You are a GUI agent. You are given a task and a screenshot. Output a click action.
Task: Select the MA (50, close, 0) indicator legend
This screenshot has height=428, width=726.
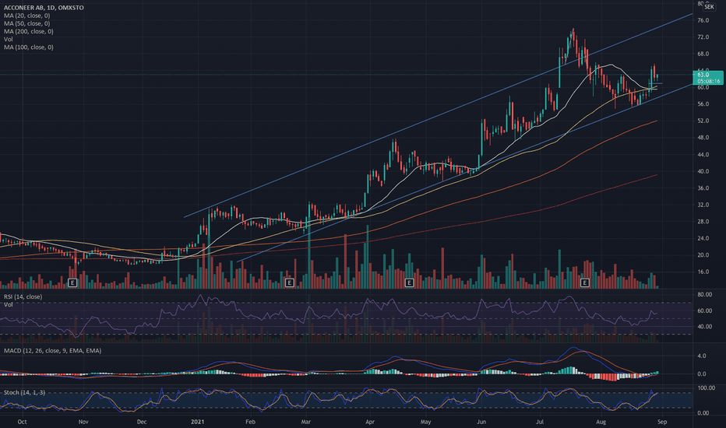tap(26, 23)
